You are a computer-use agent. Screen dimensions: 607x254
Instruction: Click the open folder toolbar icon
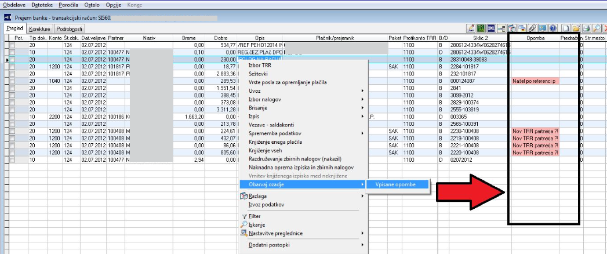pyautogui.click(x=576, y=28)
